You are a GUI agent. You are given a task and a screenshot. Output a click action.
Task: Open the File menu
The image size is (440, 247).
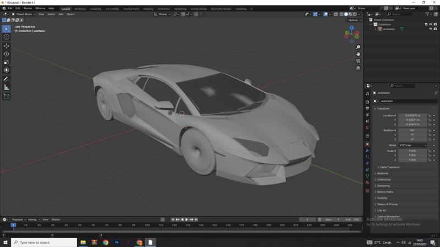pos(10,8)
